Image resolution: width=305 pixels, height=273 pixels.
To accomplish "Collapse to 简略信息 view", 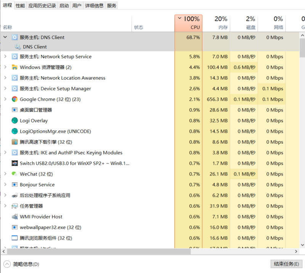I will coord(22,264).
